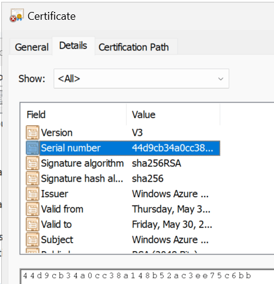274x284 pixels.
Task: Click the icon beside Signature algorithm
Action: [x=32, y=163]
